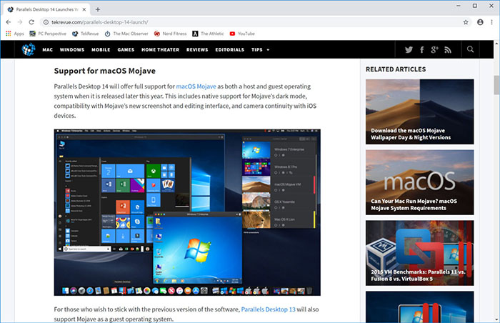Open the Chrome three-dot menu
The height and width of the screenshot is (323, 500).
[x=491, y=22]
